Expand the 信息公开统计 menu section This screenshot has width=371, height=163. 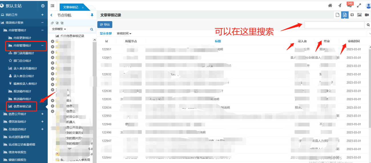point(43,114)
